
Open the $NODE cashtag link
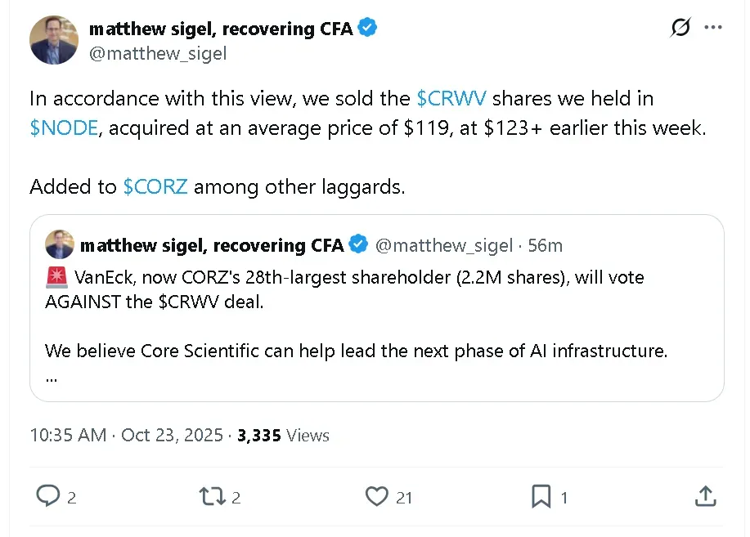pos(63,128)
